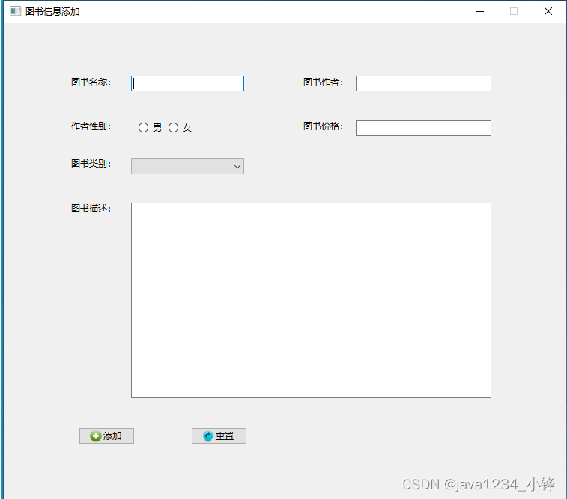Click the 图书名称 label
This screenshot has width=567, height=499.
(x=91, y=82)
